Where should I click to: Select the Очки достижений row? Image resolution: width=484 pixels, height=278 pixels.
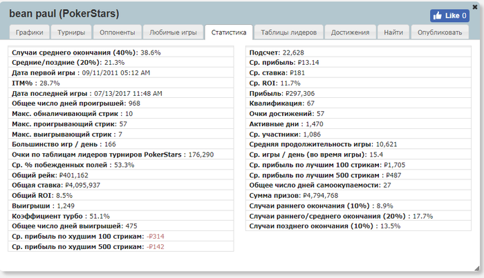coord(358,114)
